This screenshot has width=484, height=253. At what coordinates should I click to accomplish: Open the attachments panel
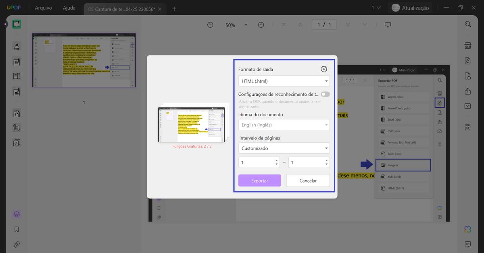(x=16, y=244)
